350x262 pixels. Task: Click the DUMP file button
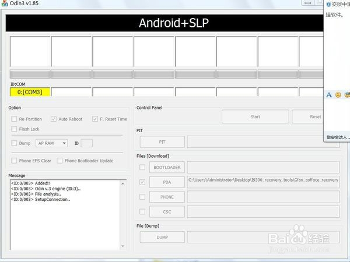click(162, 238)
